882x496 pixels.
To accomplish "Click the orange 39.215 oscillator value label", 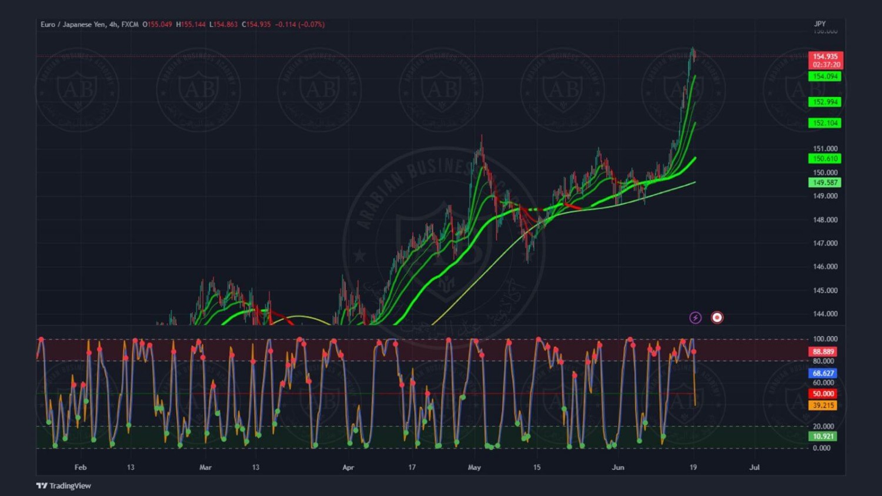I will pos(823,405).
